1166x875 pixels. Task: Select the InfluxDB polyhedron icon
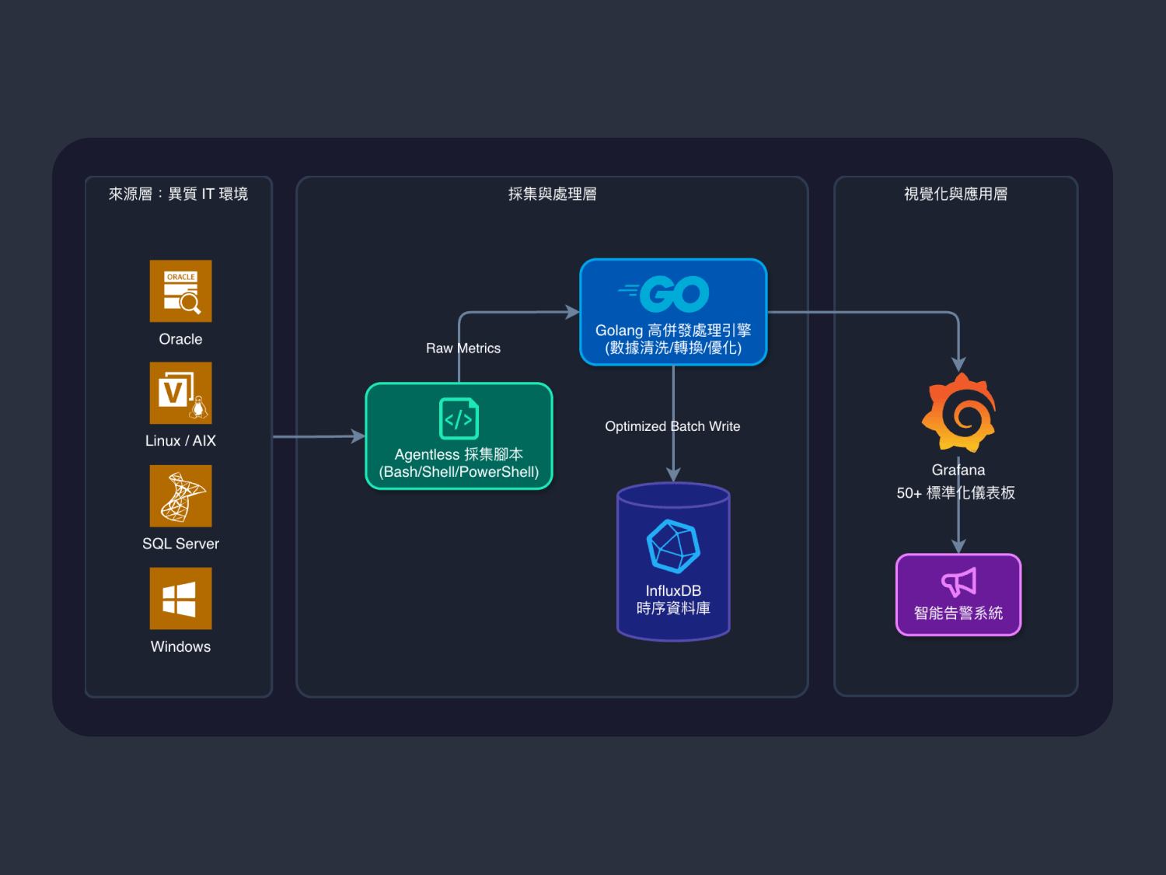click(673, 546)
